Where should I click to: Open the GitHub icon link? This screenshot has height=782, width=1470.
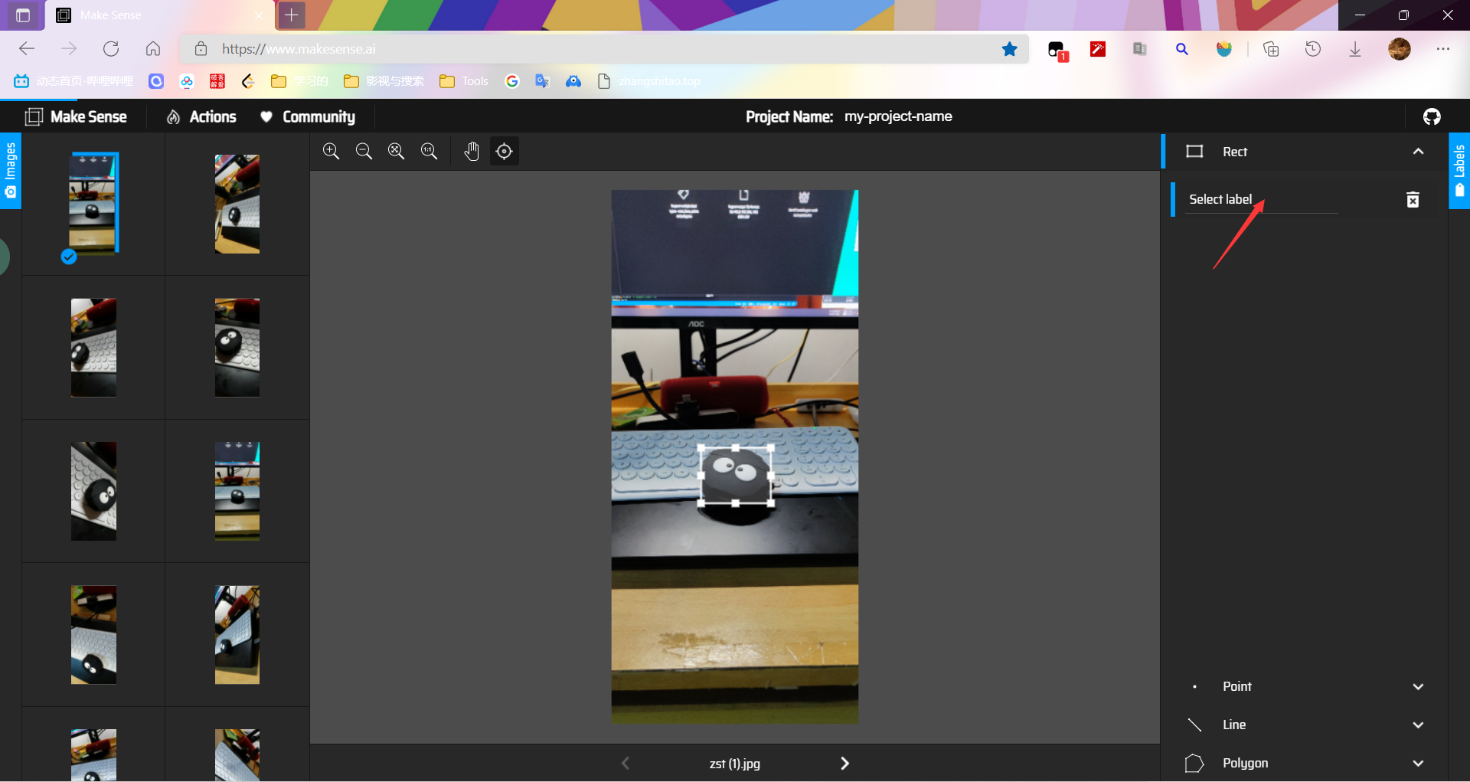pyautogui.click(x=1432, y=116)
